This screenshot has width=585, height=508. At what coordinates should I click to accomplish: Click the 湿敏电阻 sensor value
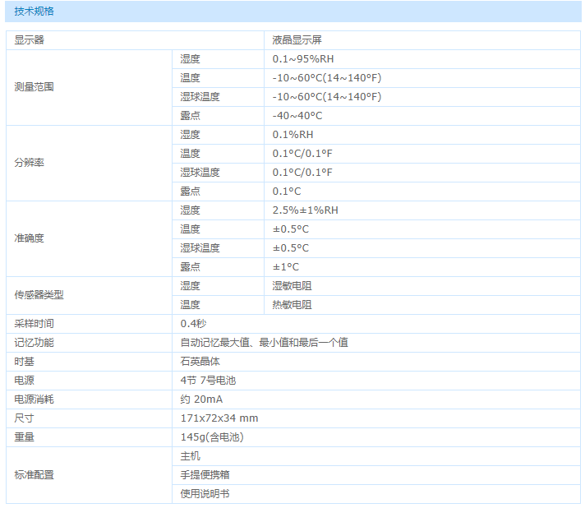tap(292, 286)
